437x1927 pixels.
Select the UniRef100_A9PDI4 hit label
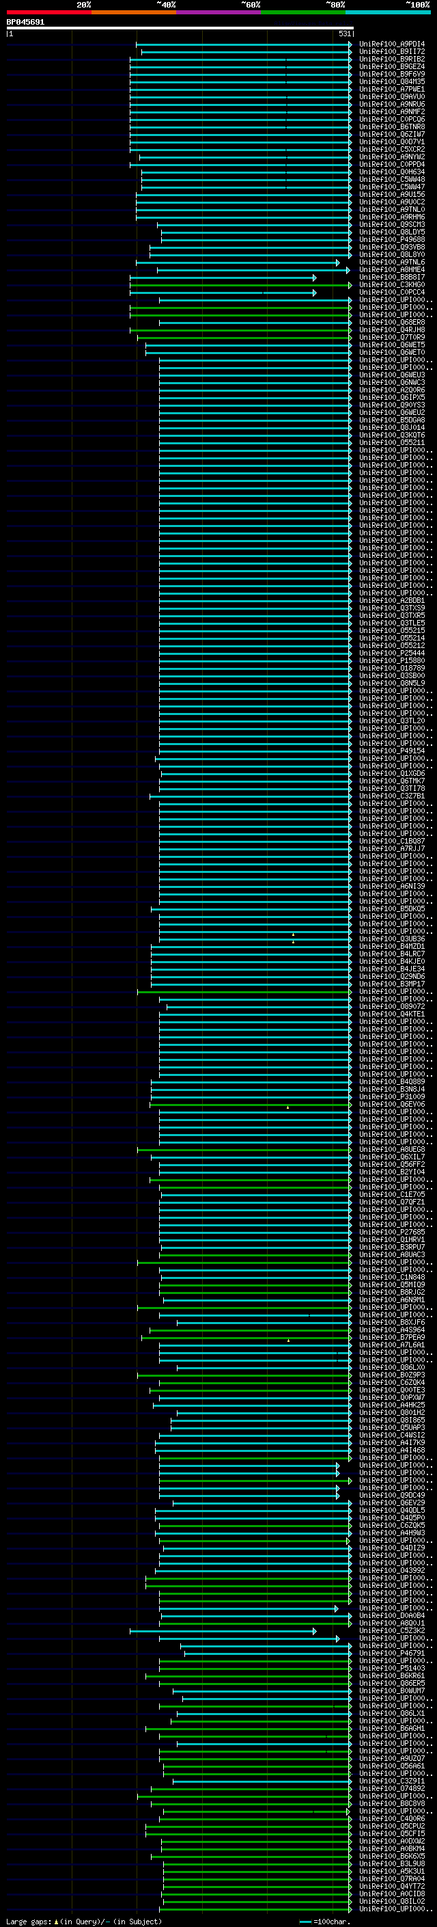click(391, 44)
